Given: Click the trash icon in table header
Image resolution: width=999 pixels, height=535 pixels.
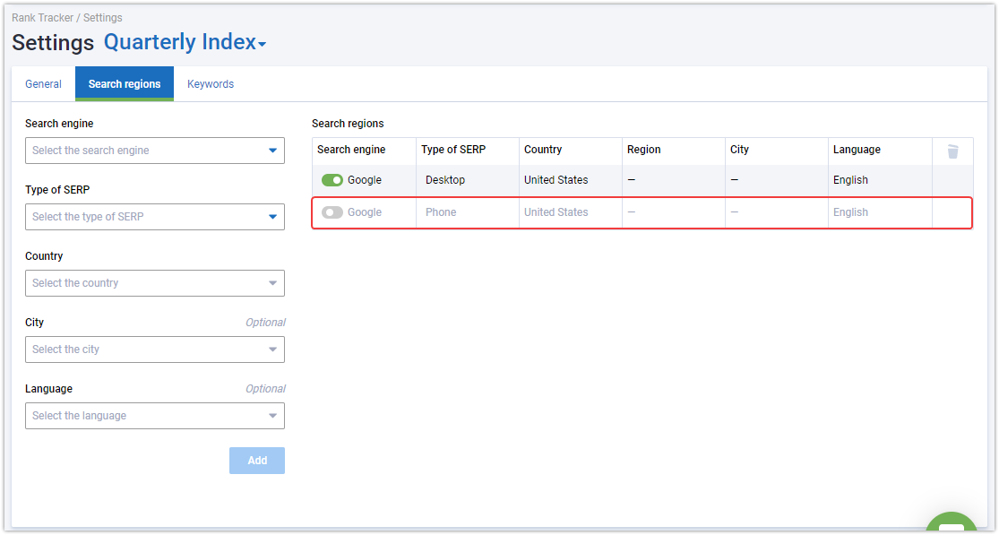Looking at the screenshot, I should [952, 151].
